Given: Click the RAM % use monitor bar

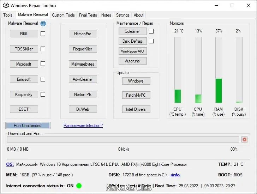Looking at the screenshot, I should point(219,70).
